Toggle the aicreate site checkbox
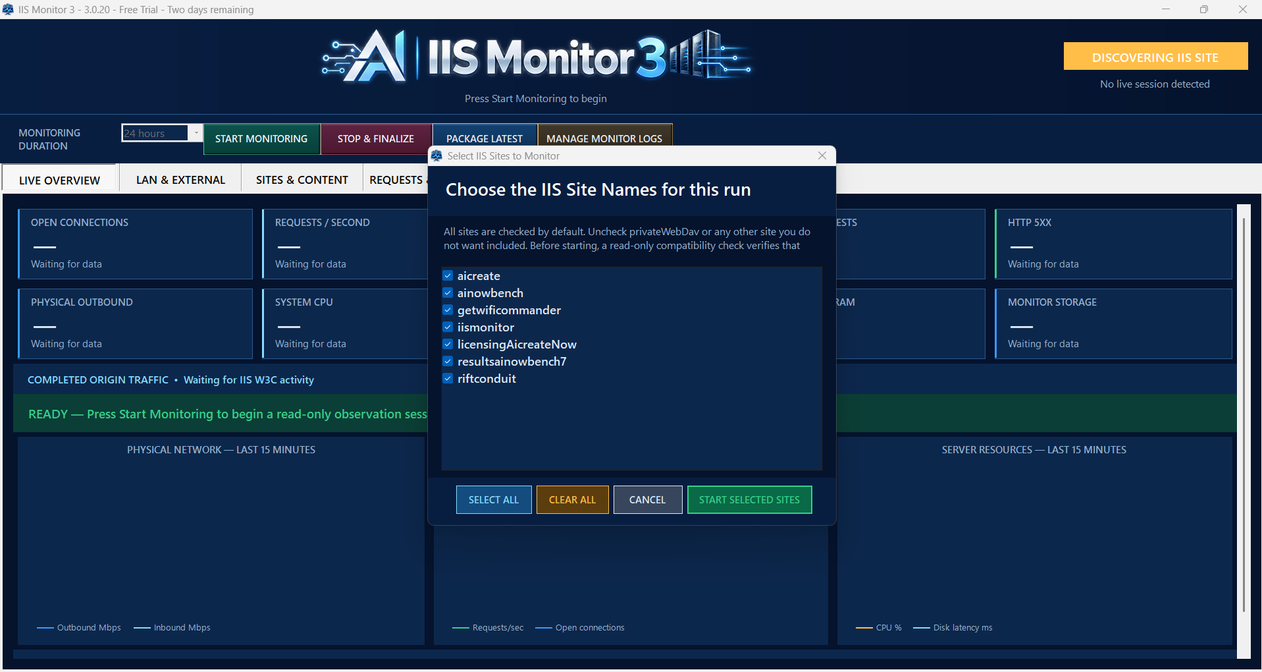This screenshot has width=1262, height=672. (448, 276)
